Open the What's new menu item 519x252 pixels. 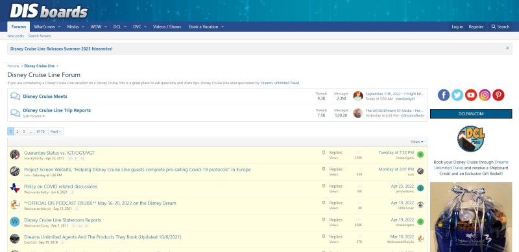pos(44,27)
